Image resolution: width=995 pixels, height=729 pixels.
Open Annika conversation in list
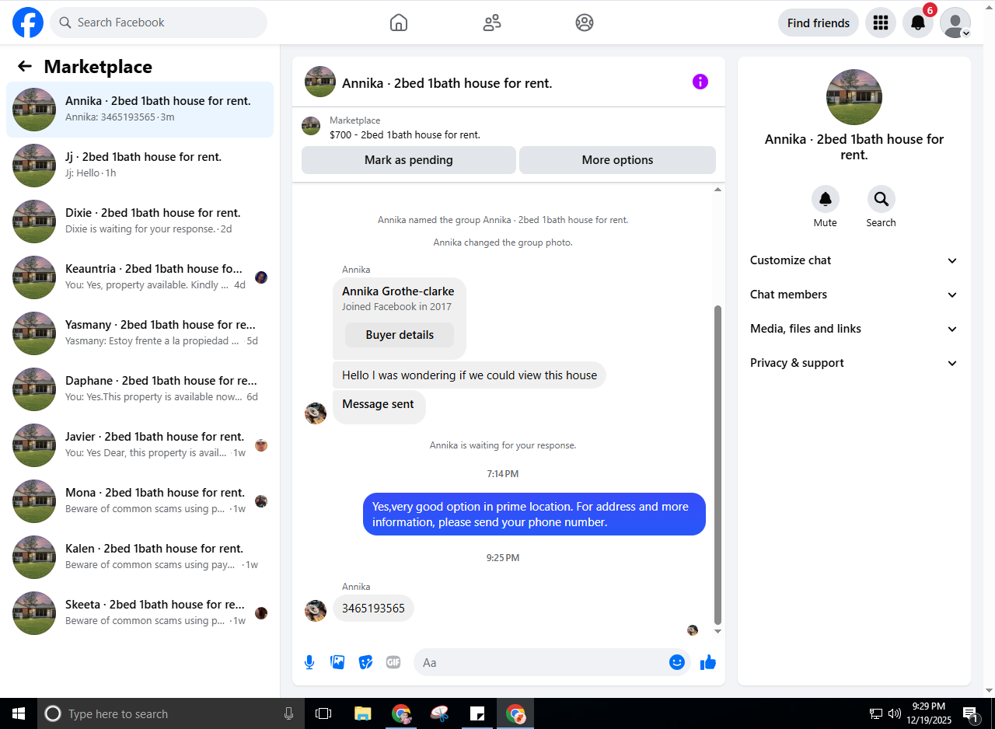coord(140,110)
